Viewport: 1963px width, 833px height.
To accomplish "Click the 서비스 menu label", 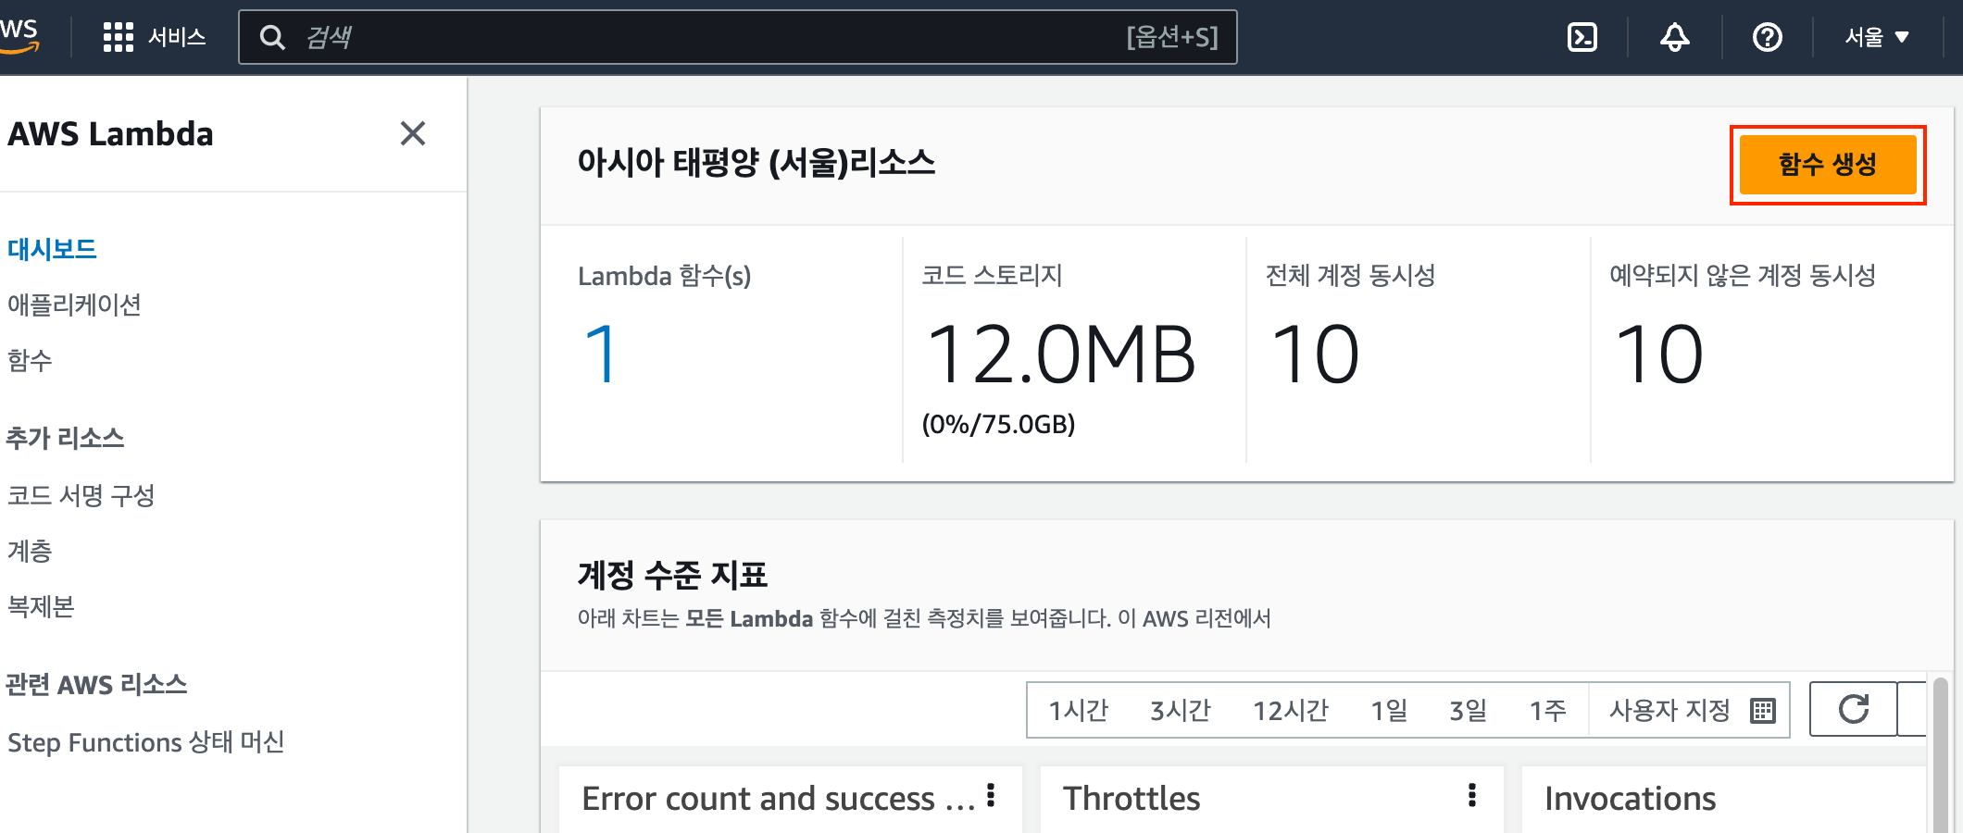I will [177, 37].
